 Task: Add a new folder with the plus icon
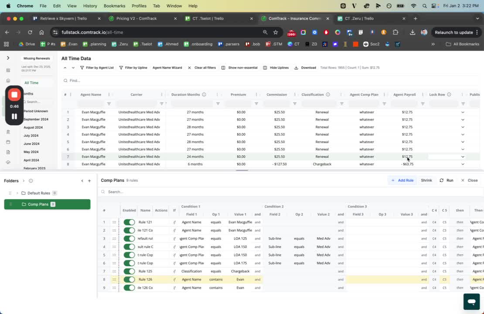[89, 181]
